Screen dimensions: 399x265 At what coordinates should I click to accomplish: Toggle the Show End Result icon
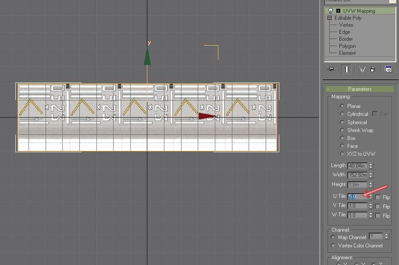(346, 69)
